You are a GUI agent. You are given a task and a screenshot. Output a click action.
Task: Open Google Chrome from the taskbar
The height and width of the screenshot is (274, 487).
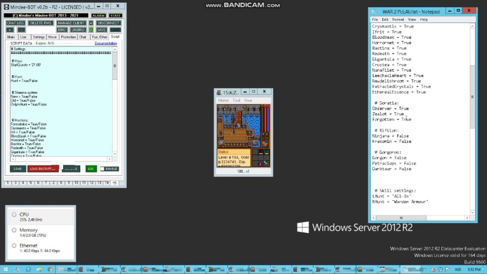tap(50, 269)
